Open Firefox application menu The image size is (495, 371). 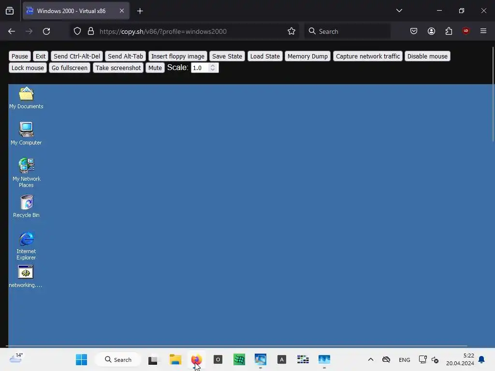pos(483,31)
